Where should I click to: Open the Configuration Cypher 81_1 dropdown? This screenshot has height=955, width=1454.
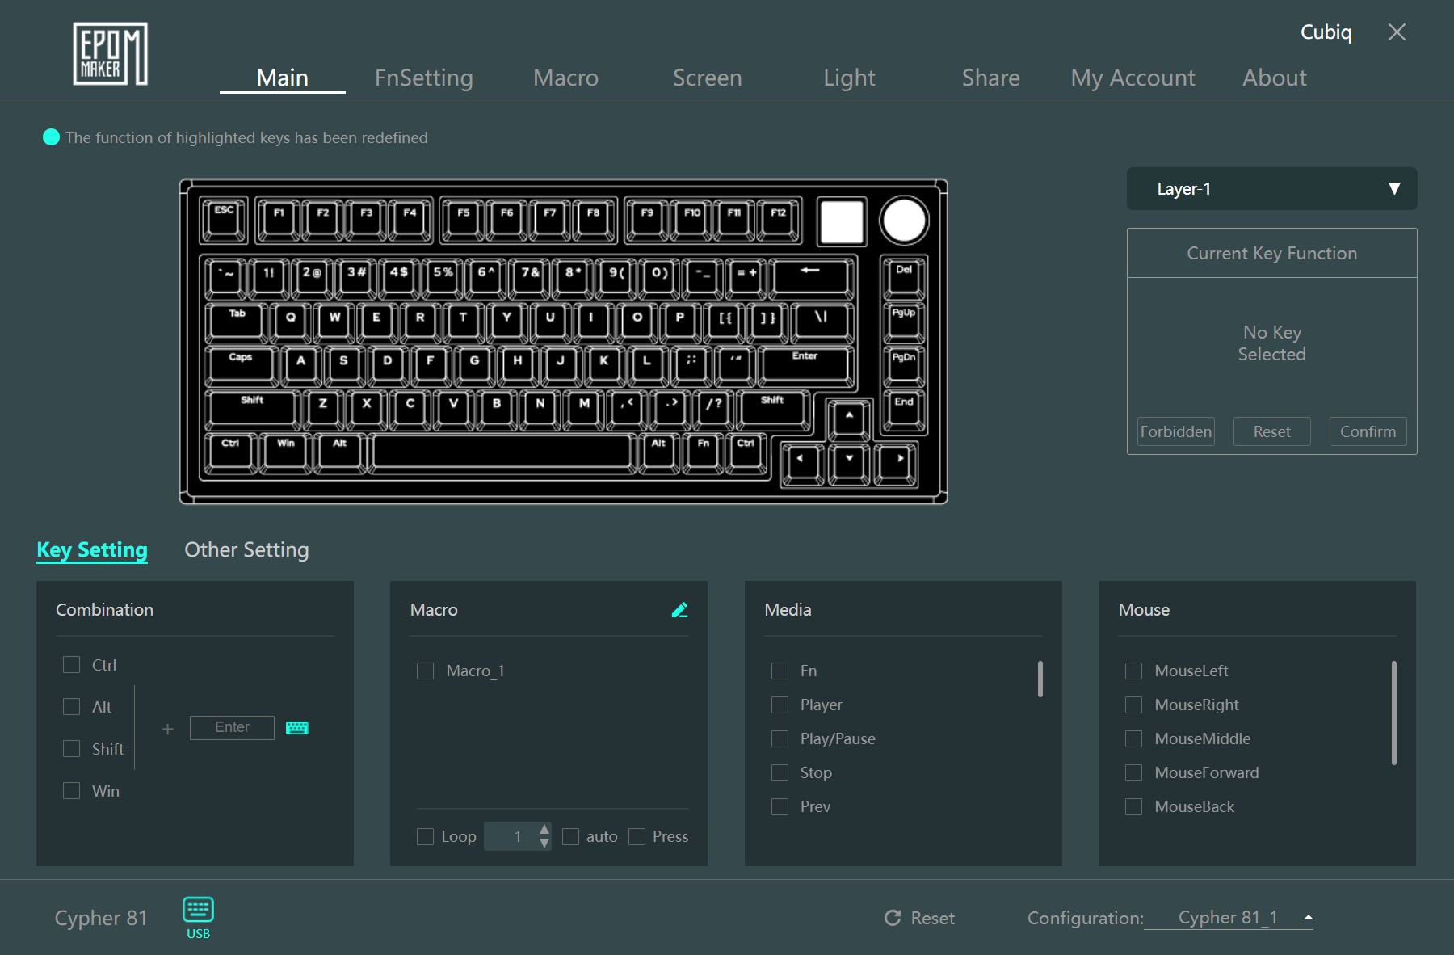coord(1229,918)
